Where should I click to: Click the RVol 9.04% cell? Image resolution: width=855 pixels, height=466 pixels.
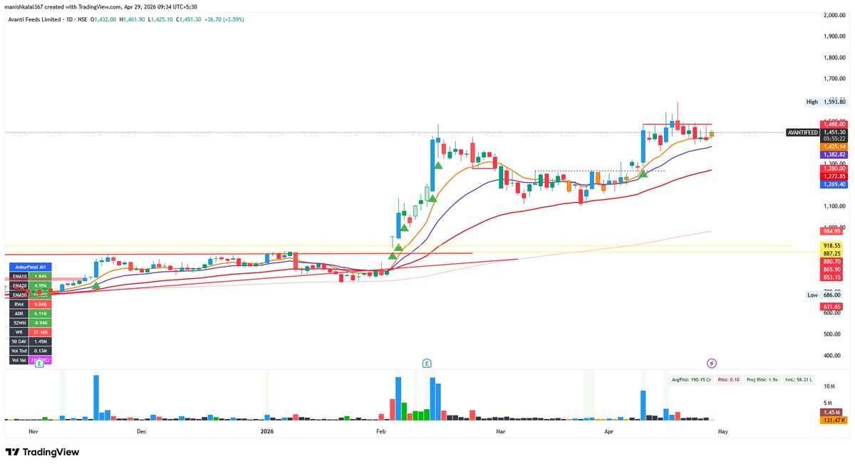(41, 304)
